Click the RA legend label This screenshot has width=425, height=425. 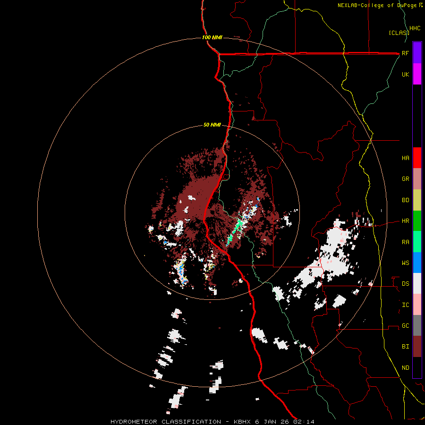click(x=405, y=242)
